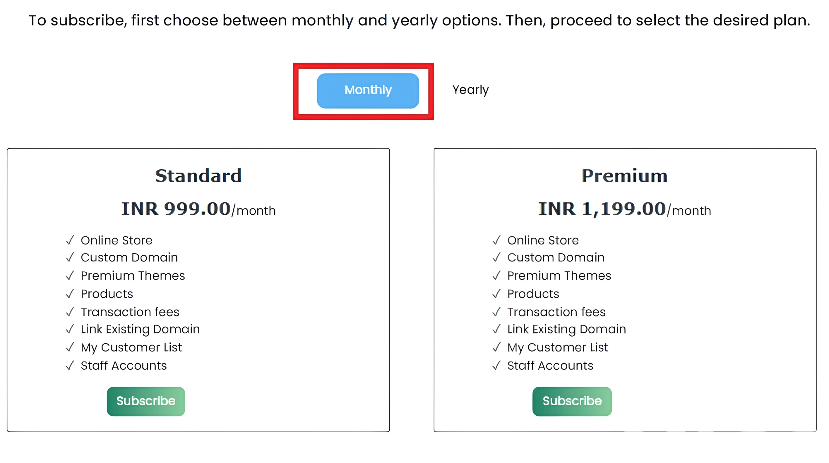Click the Premium plan's Premium Themes checkmark
The height and width of the screenshot is (463, 829).
coord(496,276)
